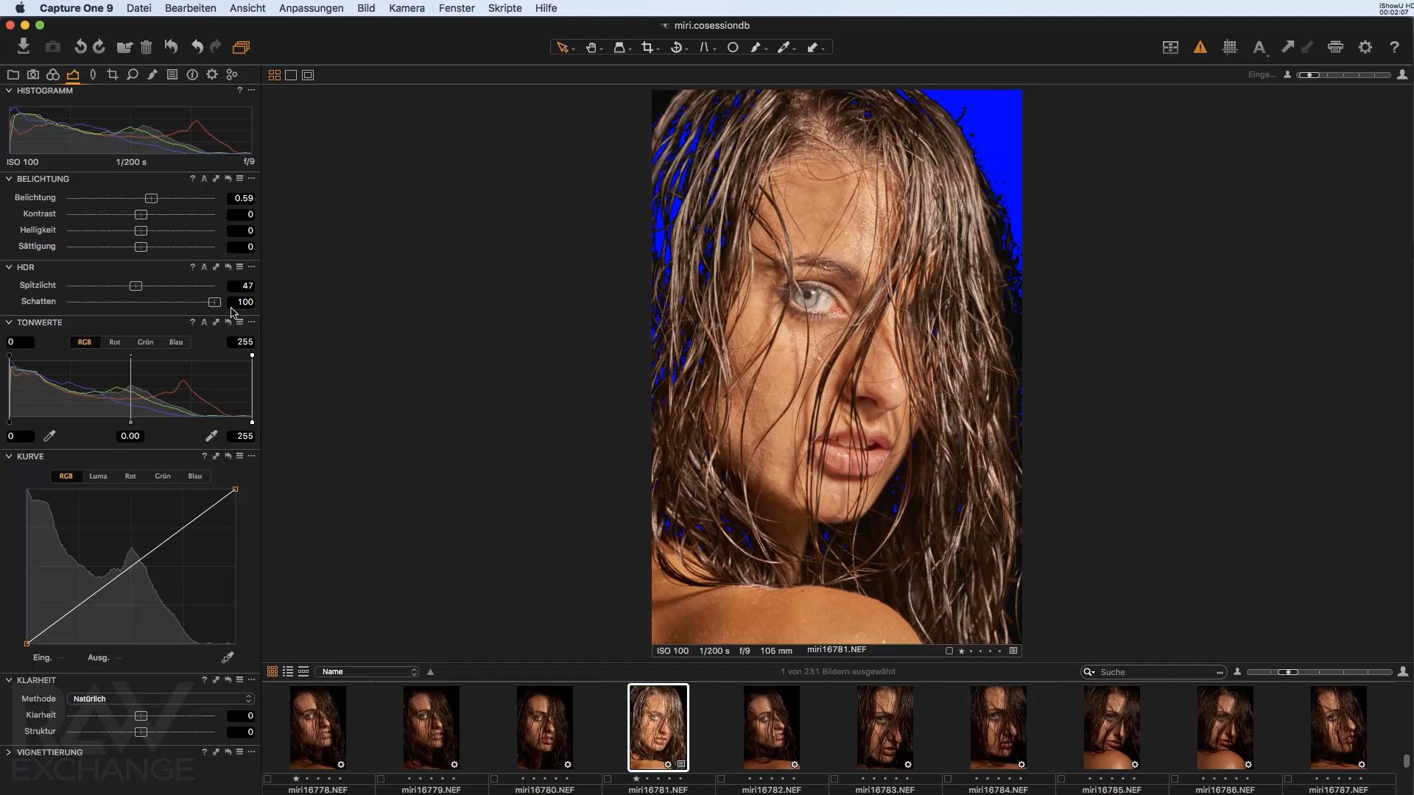Collapse the KLARHEIT panel
This screenshot has height=795, width=1414.
[9, 680]
